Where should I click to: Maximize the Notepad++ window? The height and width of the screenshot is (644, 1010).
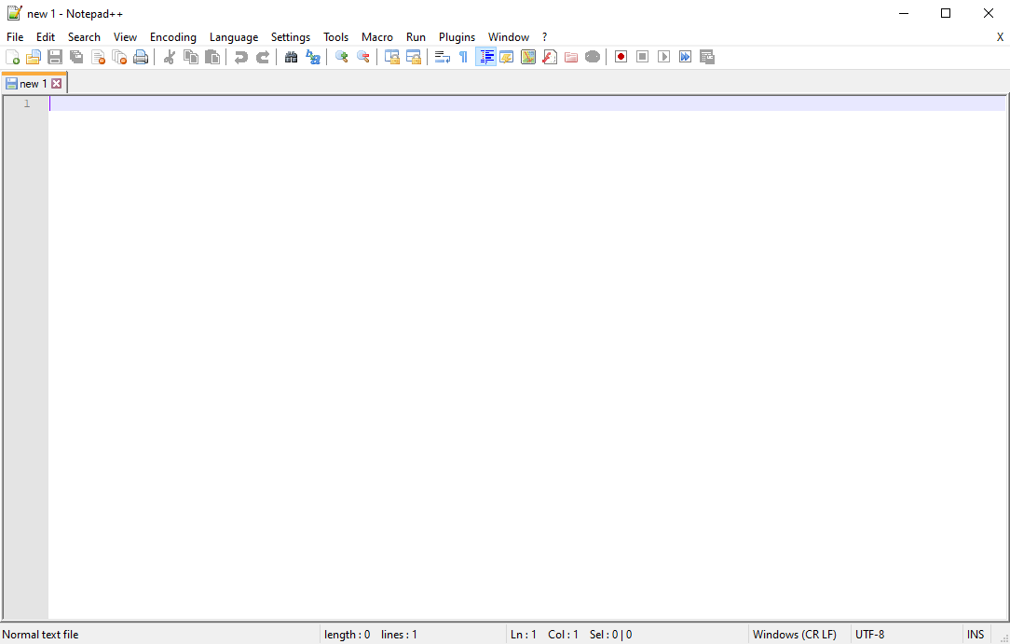point(946,14)
